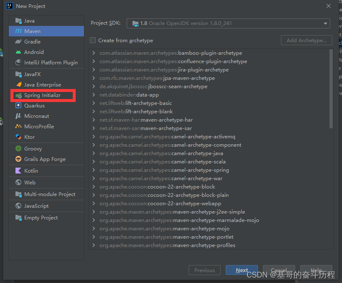Select camel-archetype-component row
Image resolution: width=342 pixels, height=283 pixels.
(x=209, y=145)
